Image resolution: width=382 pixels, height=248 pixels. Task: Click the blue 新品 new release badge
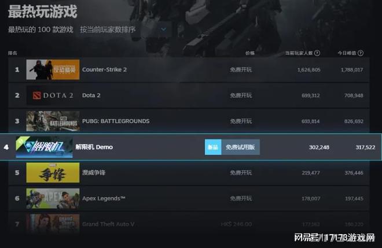(x=213, y=147)
